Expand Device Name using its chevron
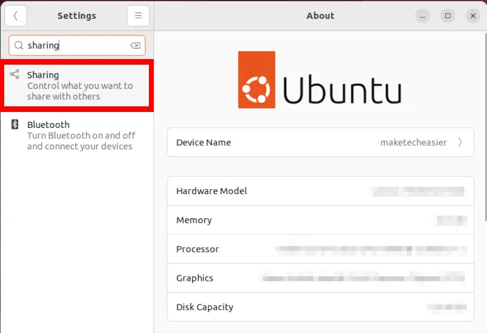Image resolution: width=487 pixels, height=333 pixels. point(460,142)
